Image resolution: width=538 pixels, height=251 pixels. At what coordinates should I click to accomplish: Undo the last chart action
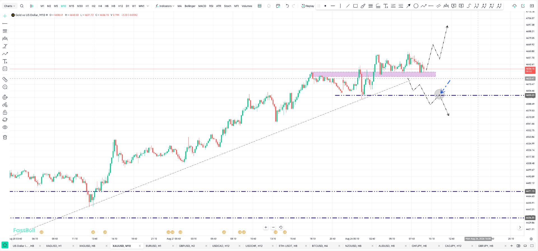[x=287, y=6]
